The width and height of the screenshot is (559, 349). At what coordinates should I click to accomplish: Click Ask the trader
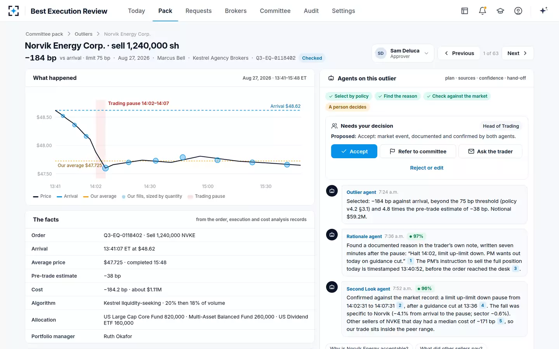click(490, 151)
